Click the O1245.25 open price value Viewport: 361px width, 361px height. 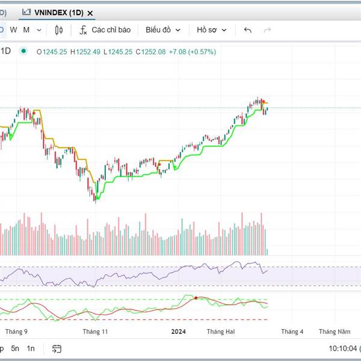coord(52,52)
